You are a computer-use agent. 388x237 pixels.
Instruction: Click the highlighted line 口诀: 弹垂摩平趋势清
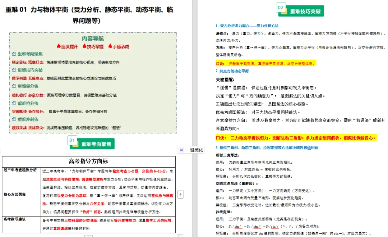265,64
